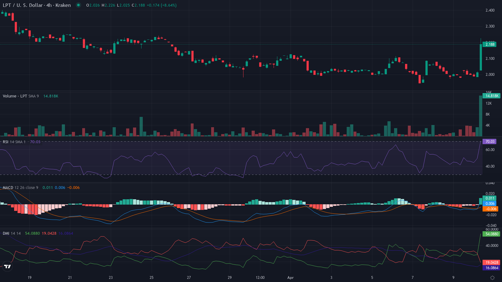Screen dimensions: 502x282
Task: Open chart settings gear icon
Action: [x=492, y=277]
